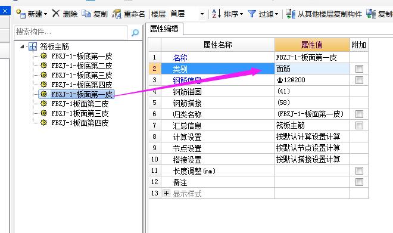This screenshot has height=233, width=393.
Task: Expand the 过滤 dropdown arrow
Action: coord(276,14)
